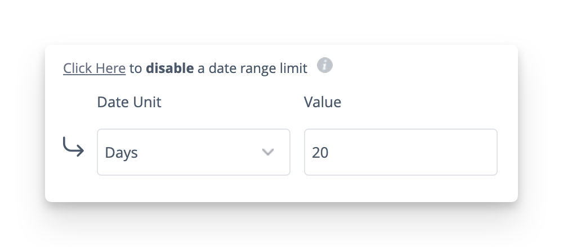Click the number 20 in Value field
The height and width of the screenshot is (247, 563).
coord(320,153)
